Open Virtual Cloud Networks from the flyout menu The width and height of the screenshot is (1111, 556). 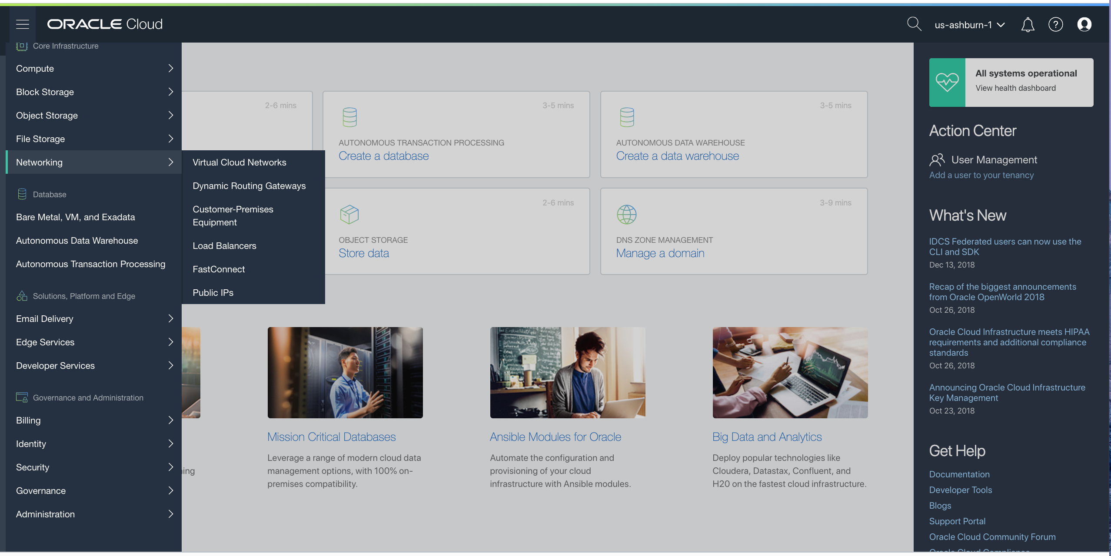(x=239, y=162)
